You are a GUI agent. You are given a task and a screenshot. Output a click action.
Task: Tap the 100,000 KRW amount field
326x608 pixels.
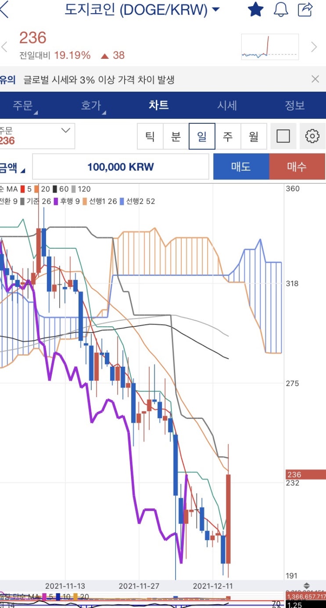pyautogui.click(x=121, y=167)
